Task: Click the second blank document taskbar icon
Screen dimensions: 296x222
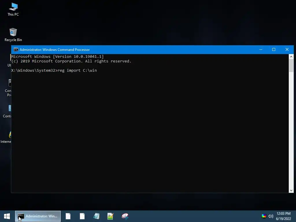Action: point(82,216)
